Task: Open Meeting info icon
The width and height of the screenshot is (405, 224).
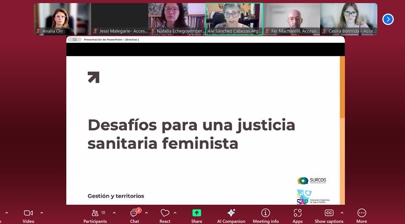Action: point(266,213)
